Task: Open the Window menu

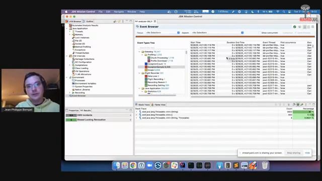Action: pos(132,12)
